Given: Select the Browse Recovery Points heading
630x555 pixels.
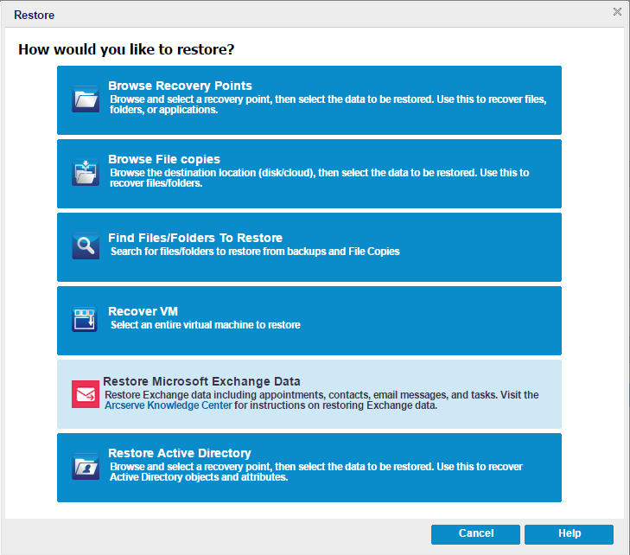Looking at the screenshot, I should (x=180, y=86).
